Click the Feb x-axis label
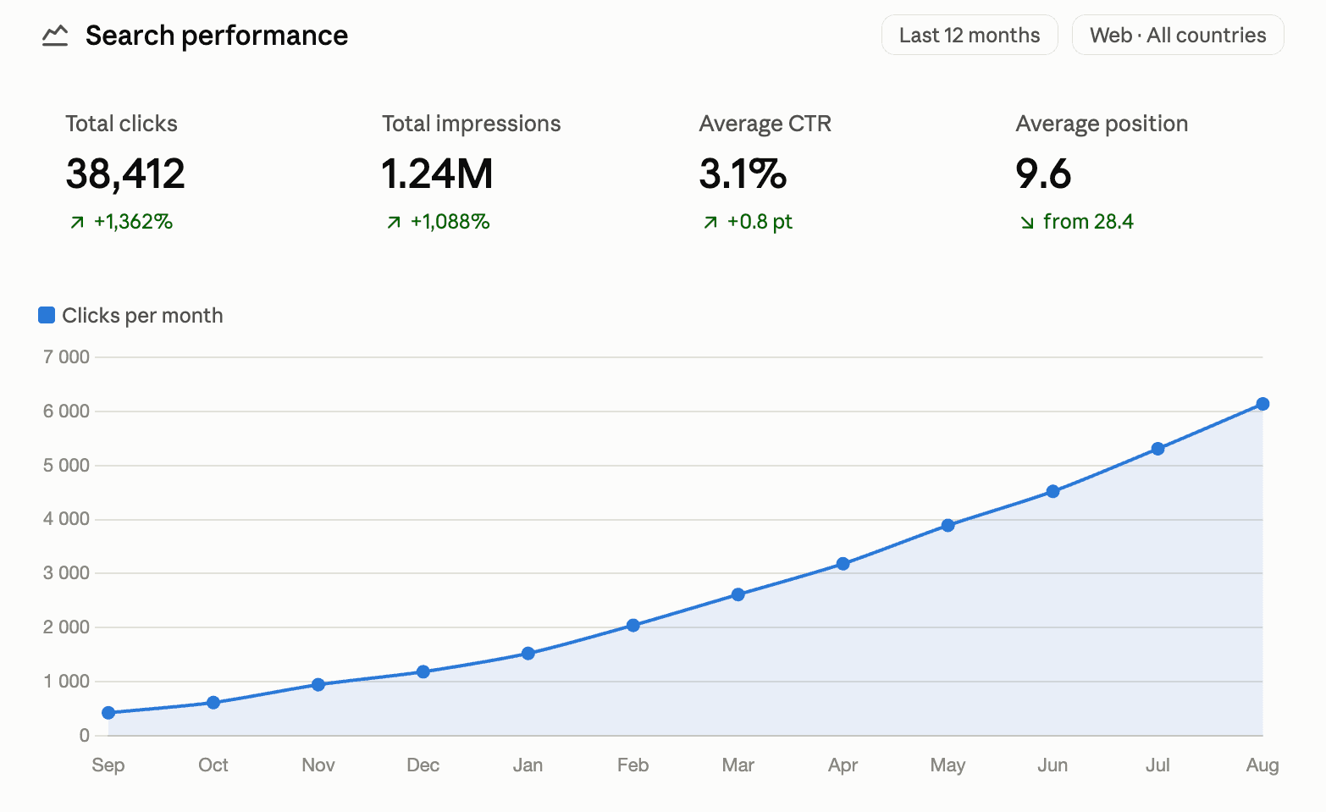Screen dimensions: 1326x812 (x=633, y=765)
